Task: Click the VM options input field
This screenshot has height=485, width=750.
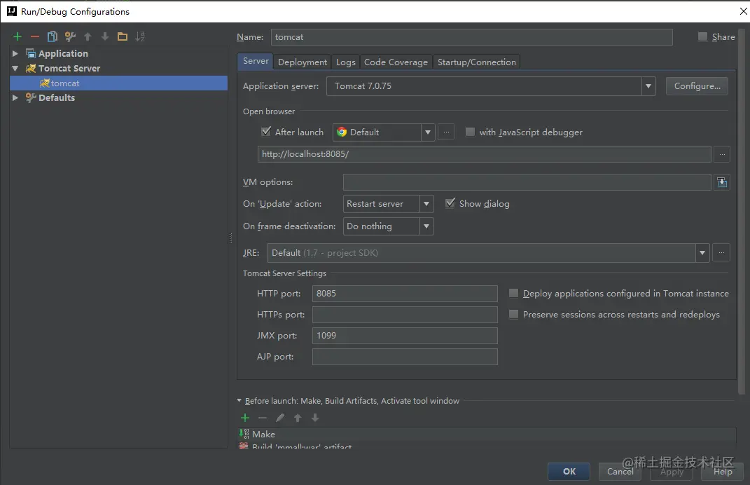Action: point(527,182)
